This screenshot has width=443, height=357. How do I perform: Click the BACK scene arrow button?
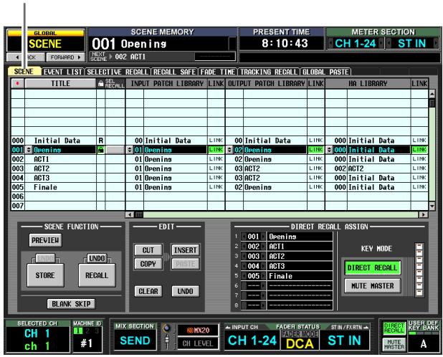(25, 57)
